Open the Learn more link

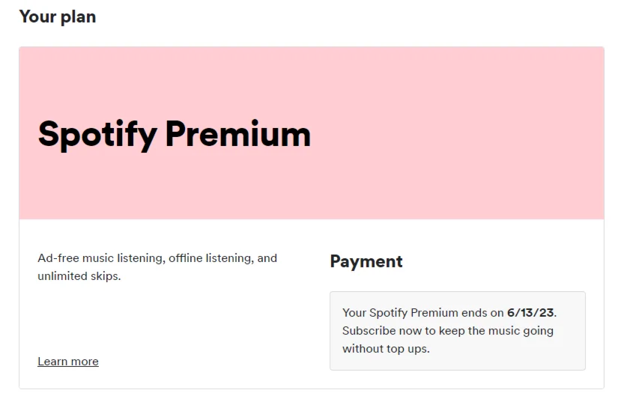coord(68,362)
